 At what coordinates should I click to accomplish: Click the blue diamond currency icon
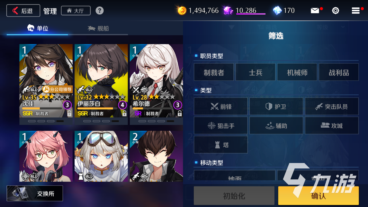(x=277, y=11)
